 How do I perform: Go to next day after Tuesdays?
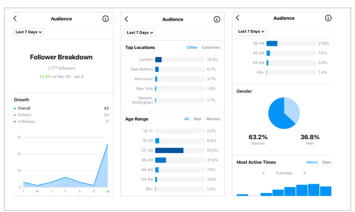[x=304, y=173]
